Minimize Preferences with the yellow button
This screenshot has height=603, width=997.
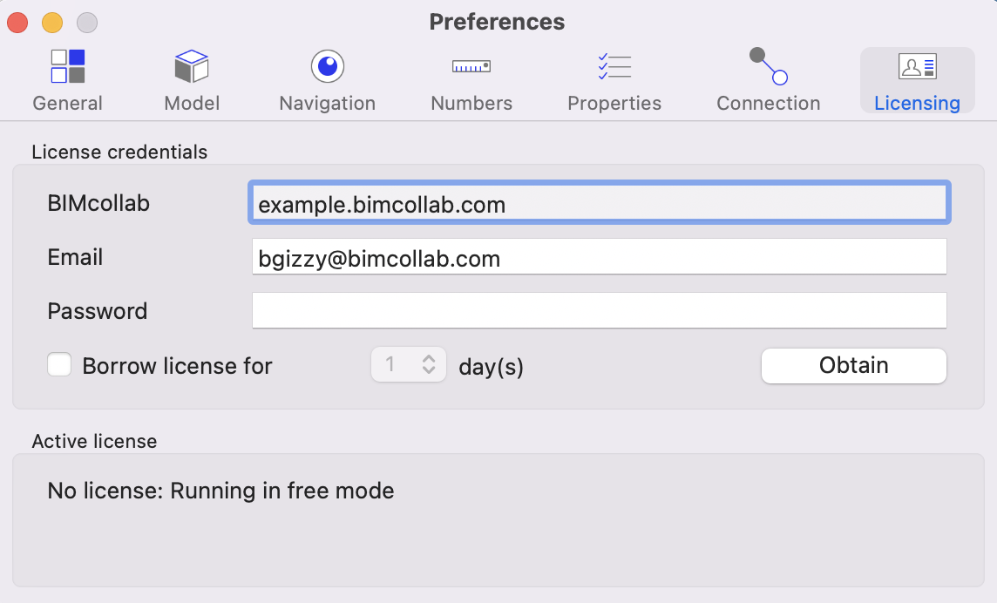tap(52, 23)
